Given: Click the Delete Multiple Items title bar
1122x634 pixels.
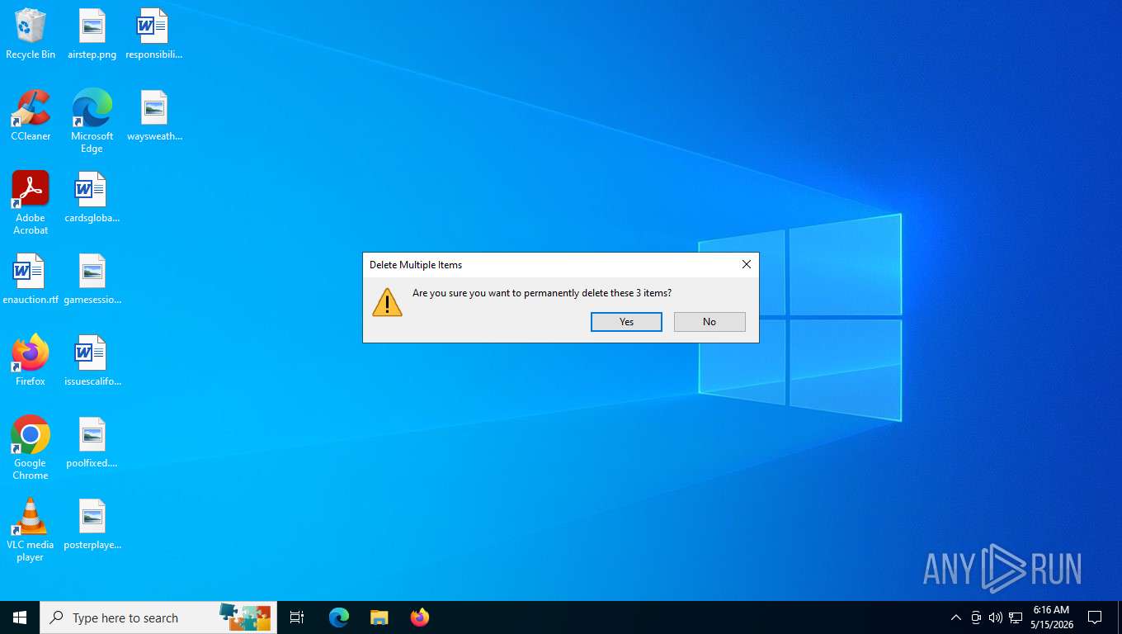Looking at the screenshot, I should tap(549, 264).
